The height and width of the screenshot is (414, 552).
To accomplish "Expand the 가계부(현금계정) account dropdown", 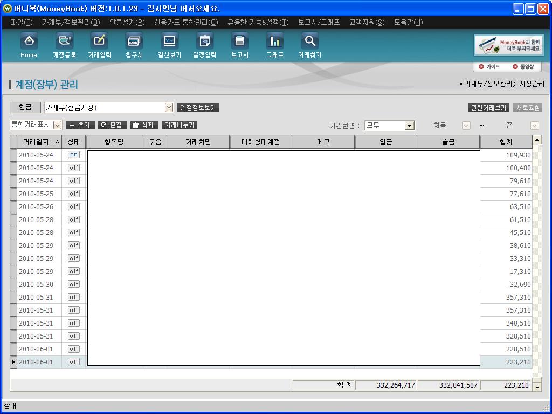I will click(169, 108).
